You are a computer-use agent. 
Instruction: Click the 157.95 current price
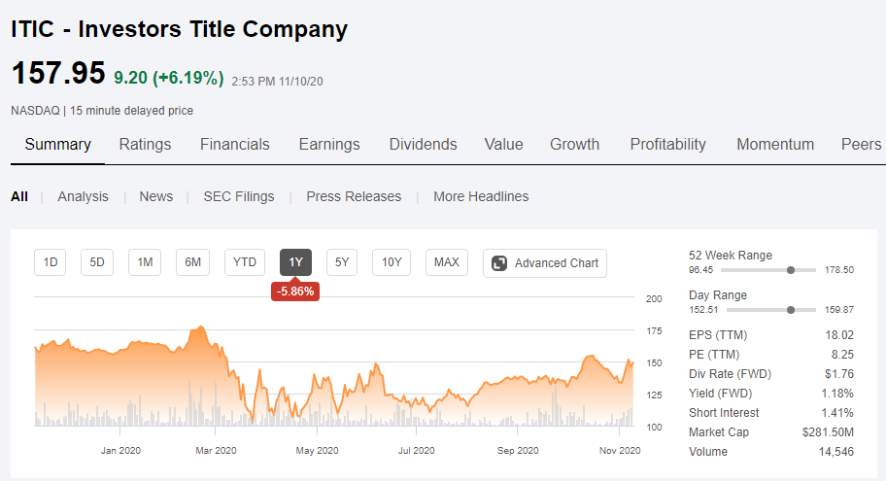pos(58,73)
